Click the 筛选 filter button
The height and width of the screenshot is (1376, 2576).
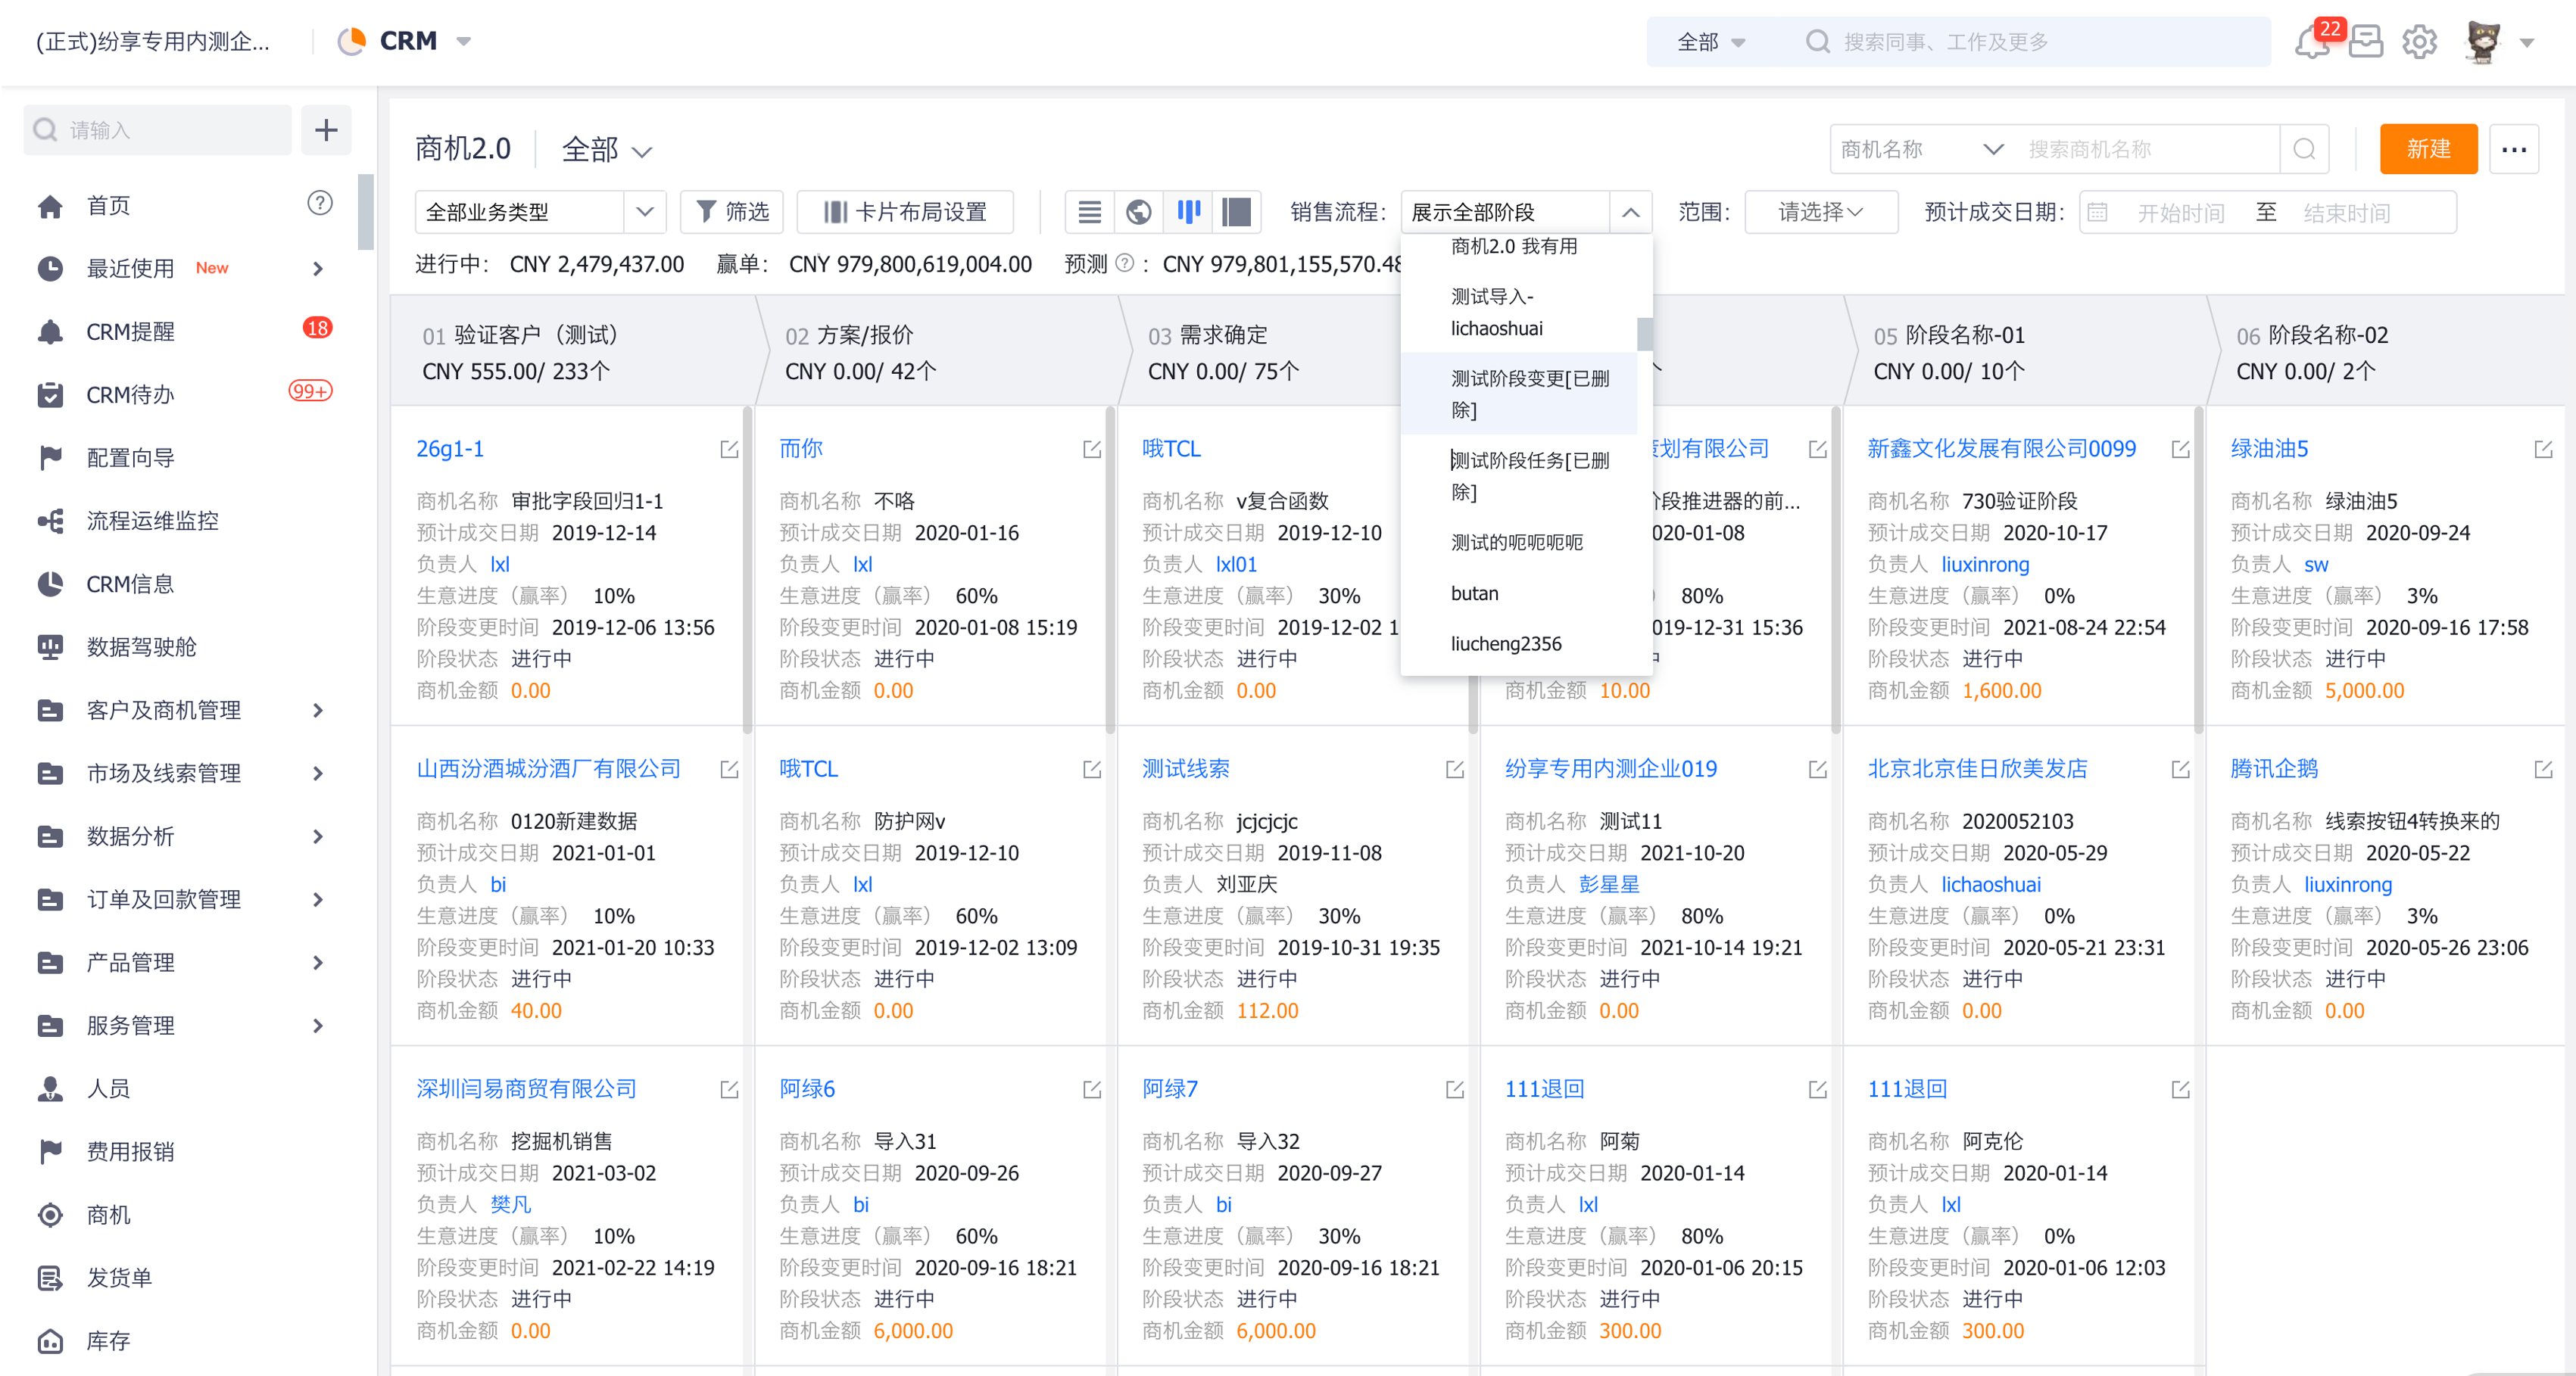point(732,212)
